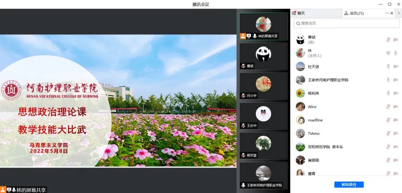
Task: Toggle muted mic for TIAmo
Action: pyautogui.click(x=388, y=133)
